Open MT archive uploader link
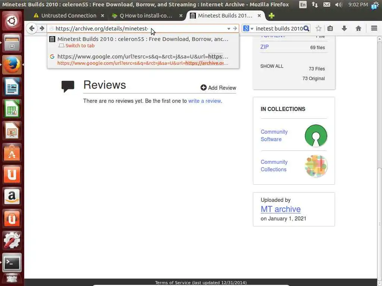This screenshot has width=382, height=286. (281, 209)
